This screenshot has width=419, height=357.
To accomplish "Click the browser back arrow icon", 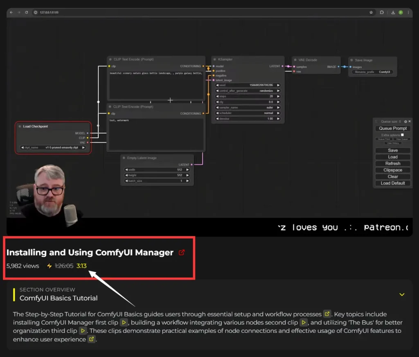I will (x=11, y=12).
